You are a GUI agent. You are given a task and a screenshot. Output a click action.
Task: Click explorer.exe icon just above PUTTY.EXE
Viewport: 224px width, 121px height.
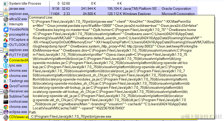pos(6,50)
